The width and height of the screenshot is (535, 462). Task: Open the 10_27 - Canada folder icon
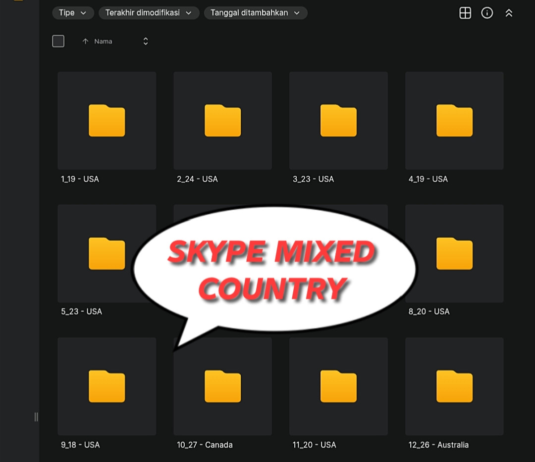[223, 386]
